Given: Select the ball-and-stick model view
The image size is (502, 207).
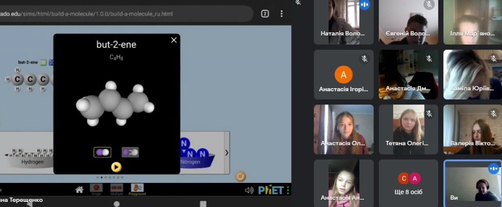Looking at the screenshot, I should (x=130, y=152).
